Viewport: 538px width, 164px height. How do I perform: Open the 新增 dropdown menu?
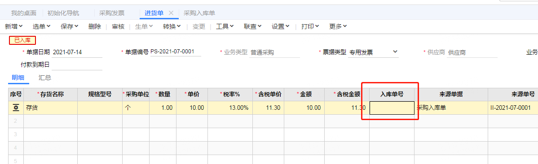click(14, 26)
